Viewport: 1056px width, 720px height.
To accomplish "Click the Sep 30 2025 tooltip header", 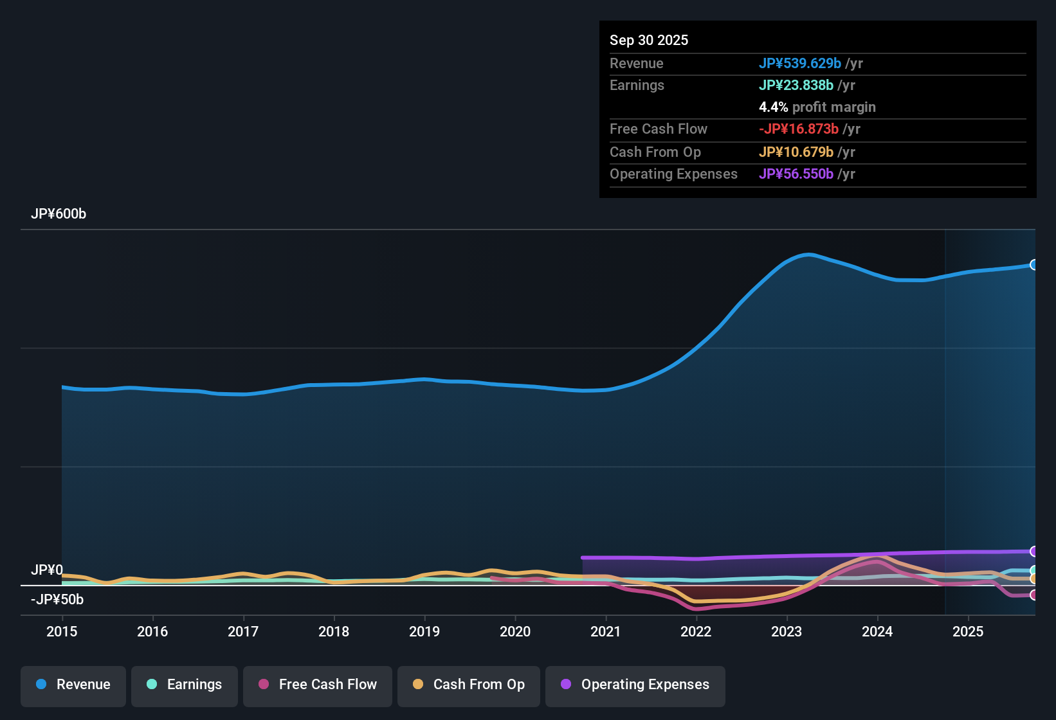I will pos(649,40).
